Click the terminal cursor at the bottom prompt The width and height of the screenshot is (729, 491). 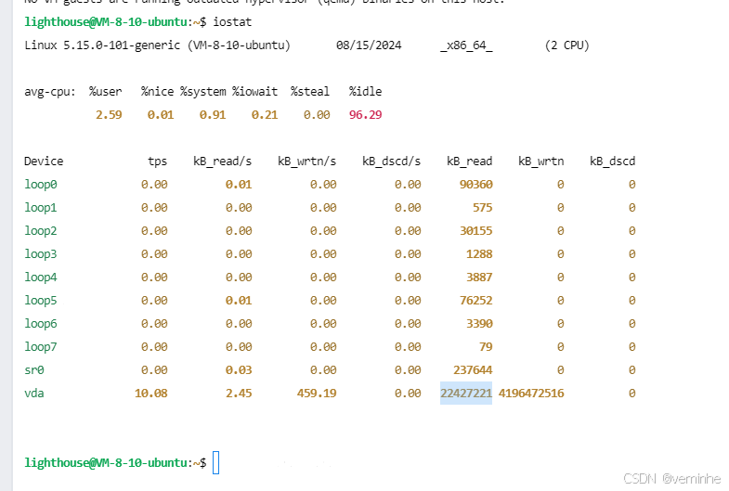point(215,462)
